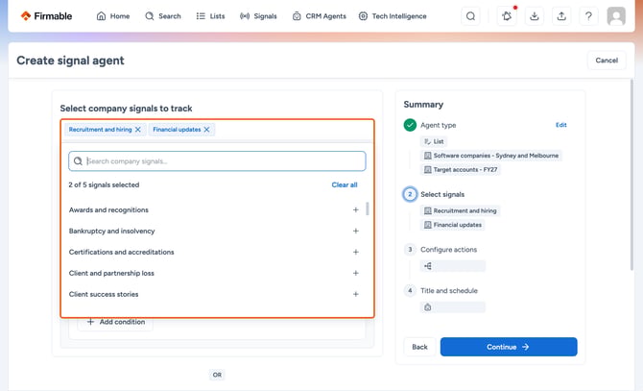Click the Firmable logo

point(46,16)
